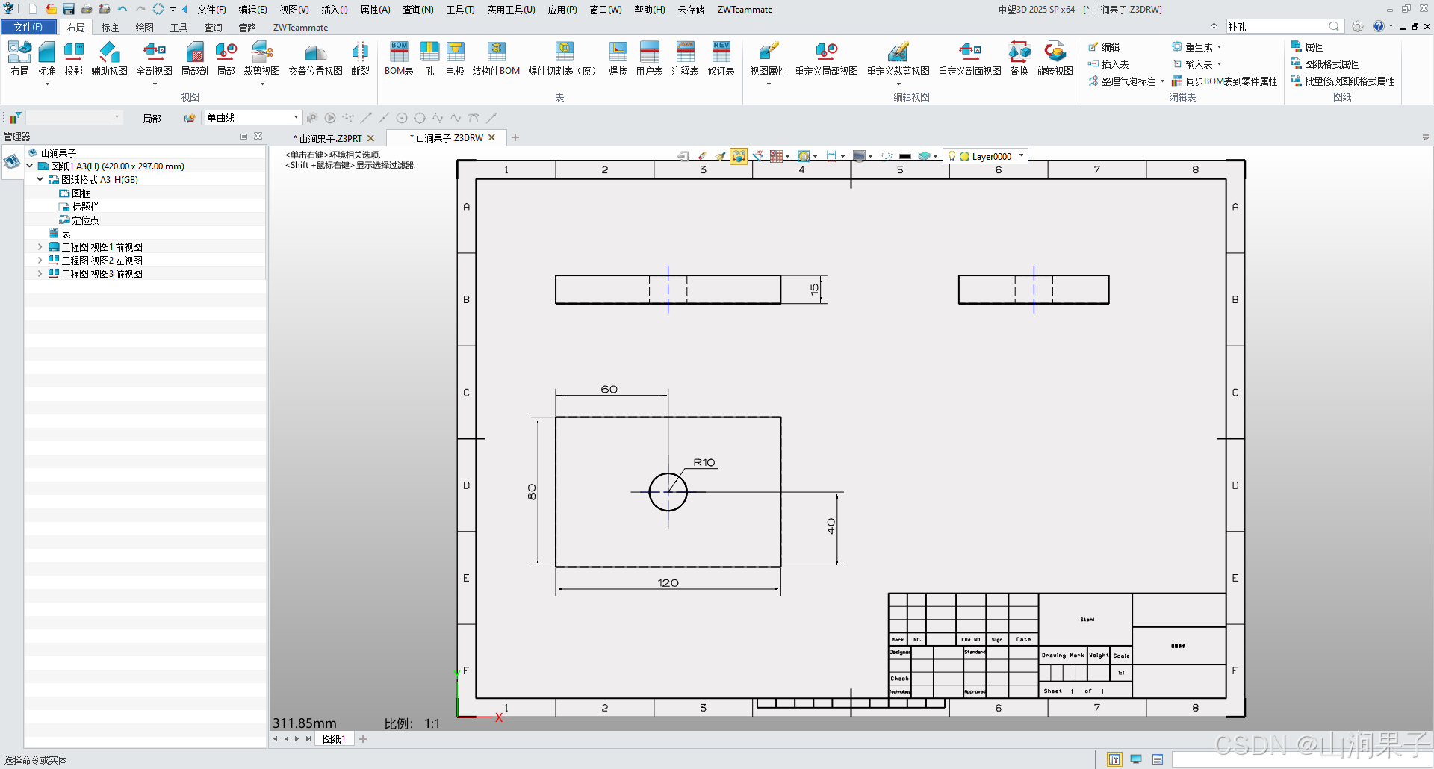1434x769 pixels.
Task: Open the 裁剪视图 dropdown arrow
Action: [x=262, y=84]
